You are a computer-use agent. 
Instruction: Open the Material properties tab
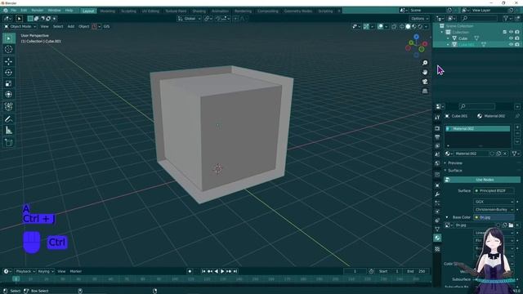click(x=437, y=238)
